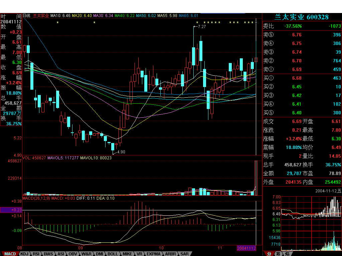
Task: Click the MA40: 6.22 legend
Action: click(x=125, y=16)
